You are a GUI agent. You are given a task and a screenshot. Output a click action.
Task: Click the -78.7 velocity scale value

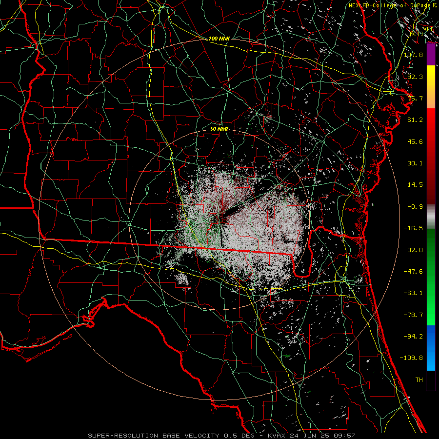(413, 315)
